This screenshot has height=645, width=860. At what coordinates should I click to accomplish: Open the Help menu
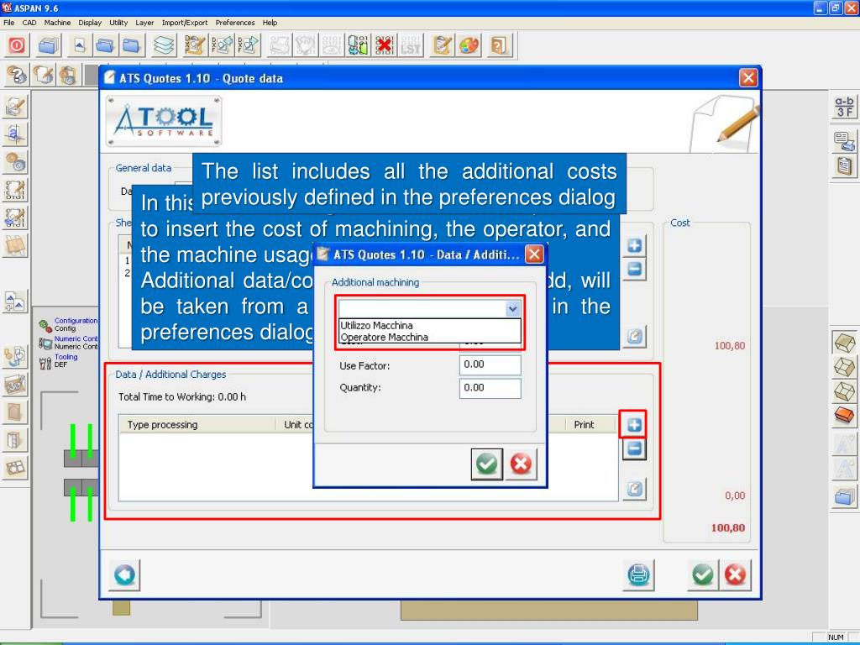(x=270, y=23)
